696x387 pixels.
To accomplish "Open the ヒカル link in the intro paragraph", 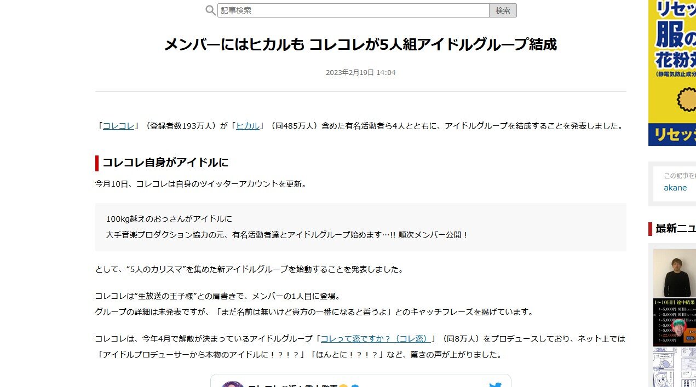I will tap(248, 126).
